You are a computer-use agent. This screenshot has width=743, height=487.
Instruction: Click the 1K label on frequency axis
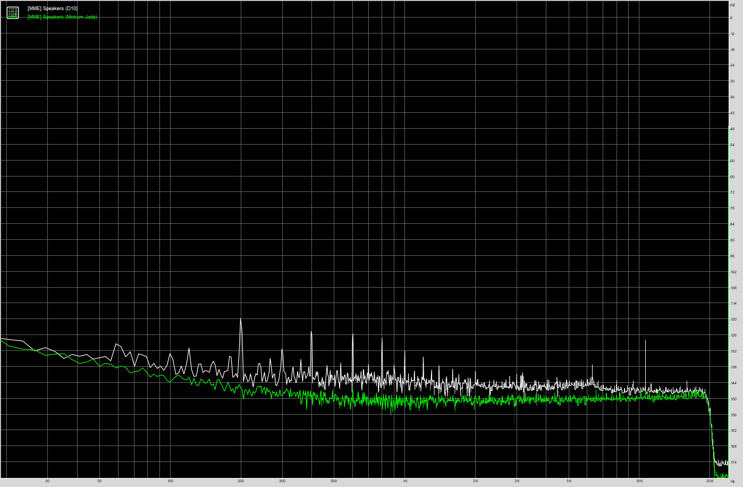click(x=405, y=481)
